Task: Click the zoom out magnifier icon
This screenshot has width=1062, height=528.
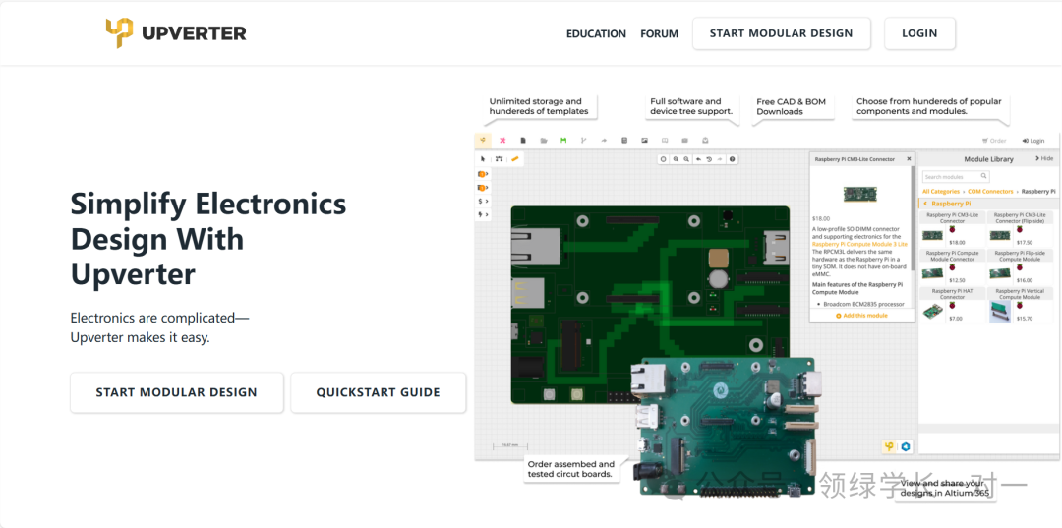Action: click(x=686, y=159)
